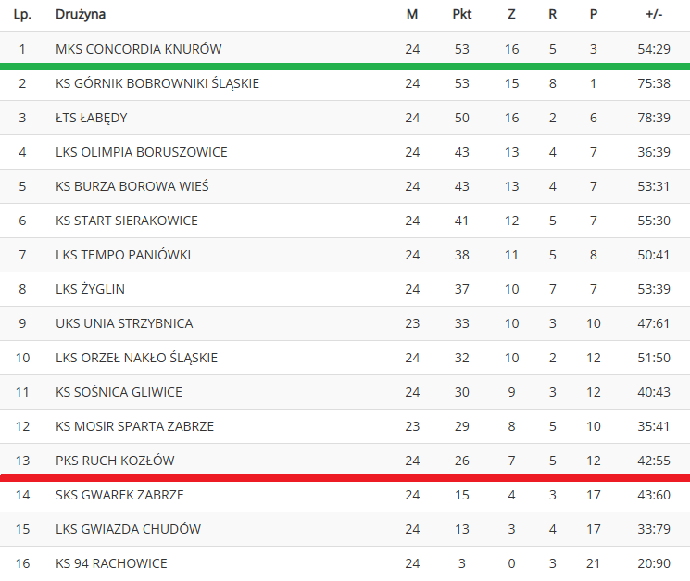Click LKS Olimpia Boruszowice in the table
Viewport: 690px width, 581px height.
pyautogui.click(x=142, y=152)
